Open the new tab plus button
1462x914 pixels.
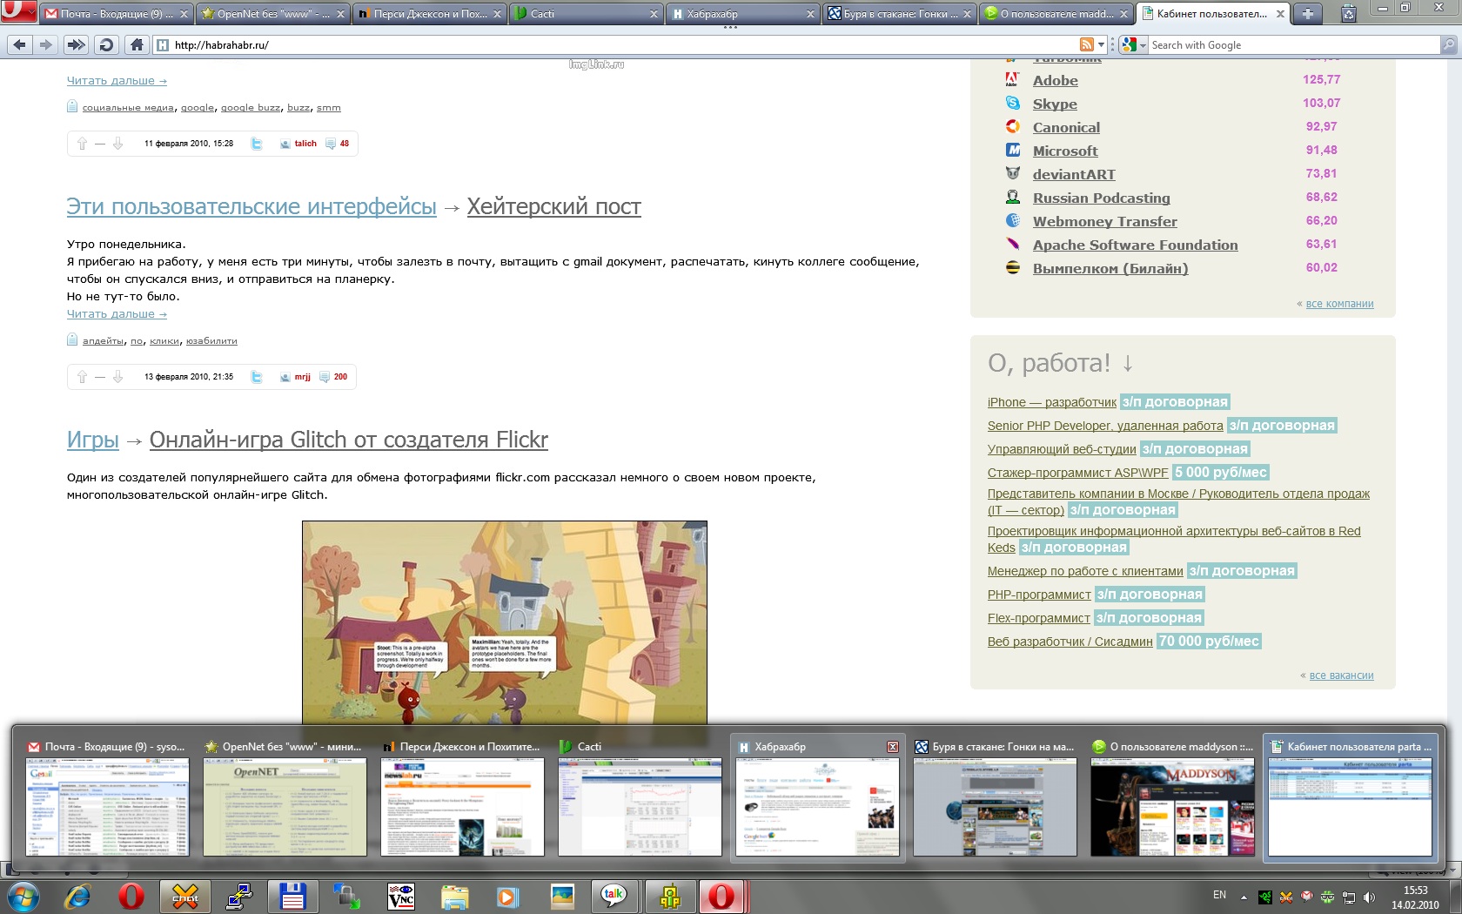click(1307, 13)
